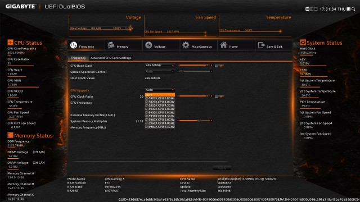Click the System Memory Multiplier slider

[195, 121]
